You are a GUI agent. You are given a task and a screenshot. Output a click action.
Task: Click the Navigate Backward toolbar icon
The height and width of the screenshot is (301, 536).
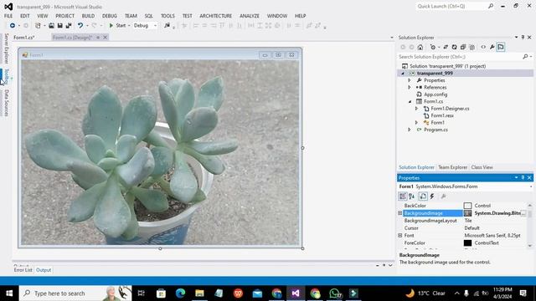pyautogui.click(x=13, y=26)
